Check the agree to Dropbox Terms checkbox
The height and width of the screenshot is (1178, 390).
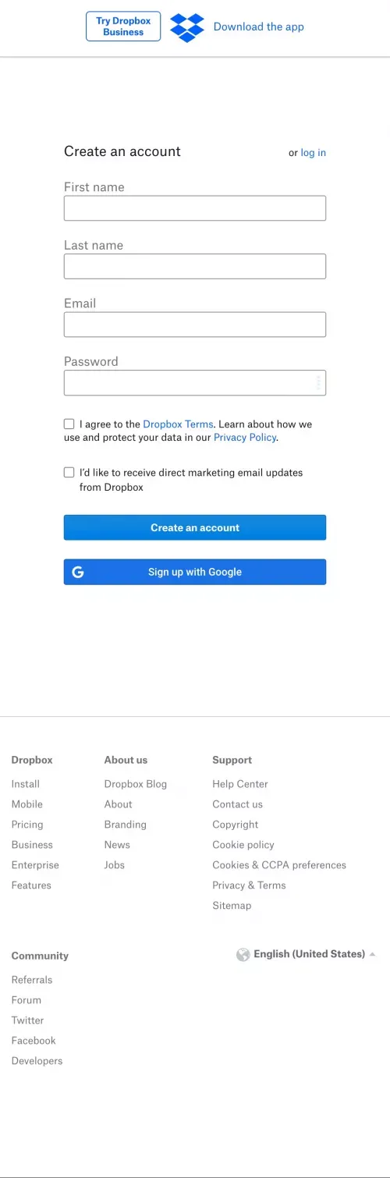(x=69, y=424)
